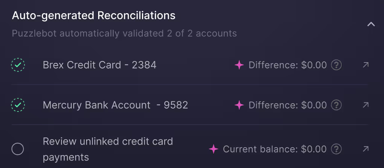Check the unlinked credit card payments circle
Screen dimensions: 384x168
pyautogui.click(x=18, y=149)
